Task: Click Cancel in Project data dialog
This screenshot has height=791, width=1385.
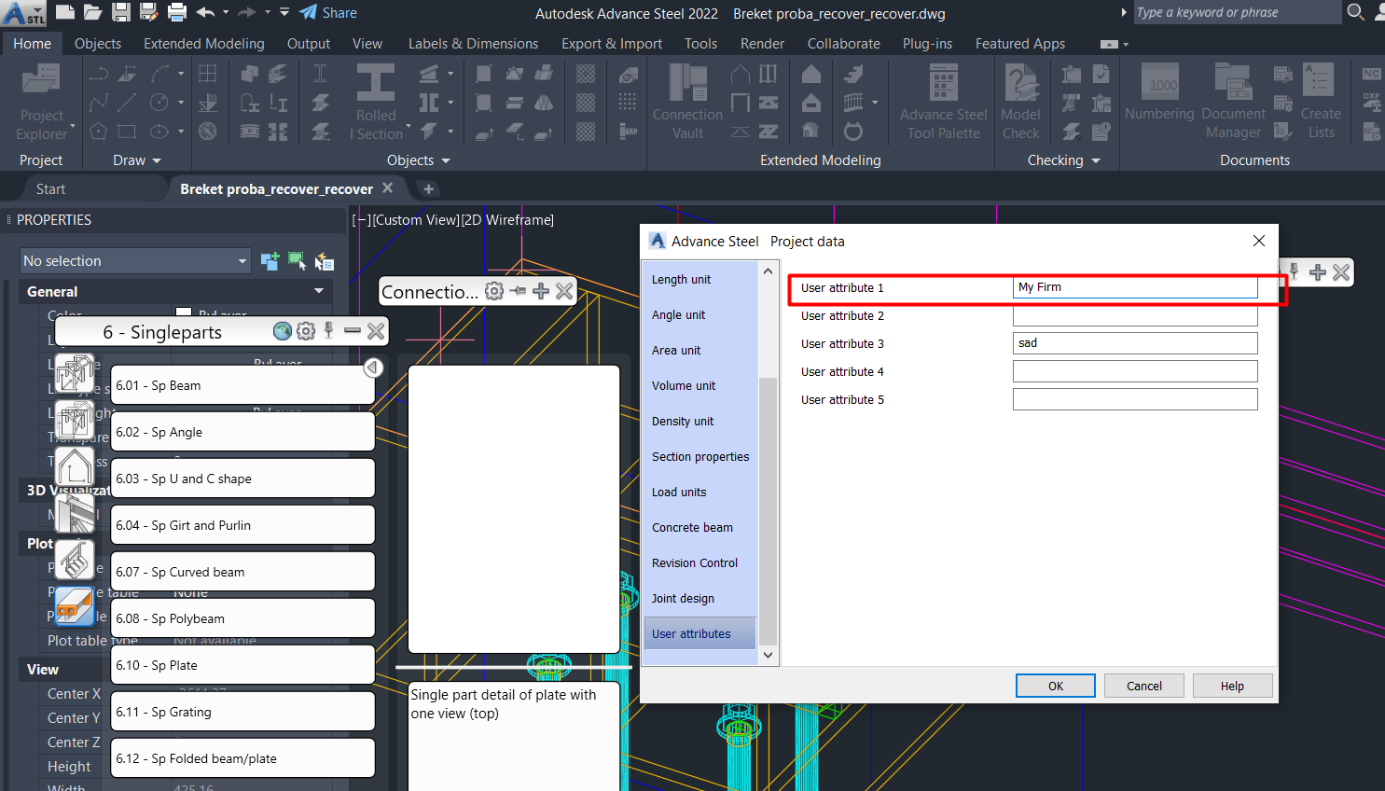Action: 1143,686
